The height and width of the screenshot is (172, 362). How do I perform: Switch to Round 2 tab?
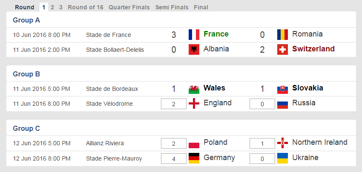pos(52,7)
